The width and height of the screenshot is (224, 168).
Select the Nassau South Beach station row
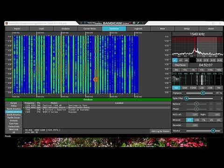coord(97,108)
